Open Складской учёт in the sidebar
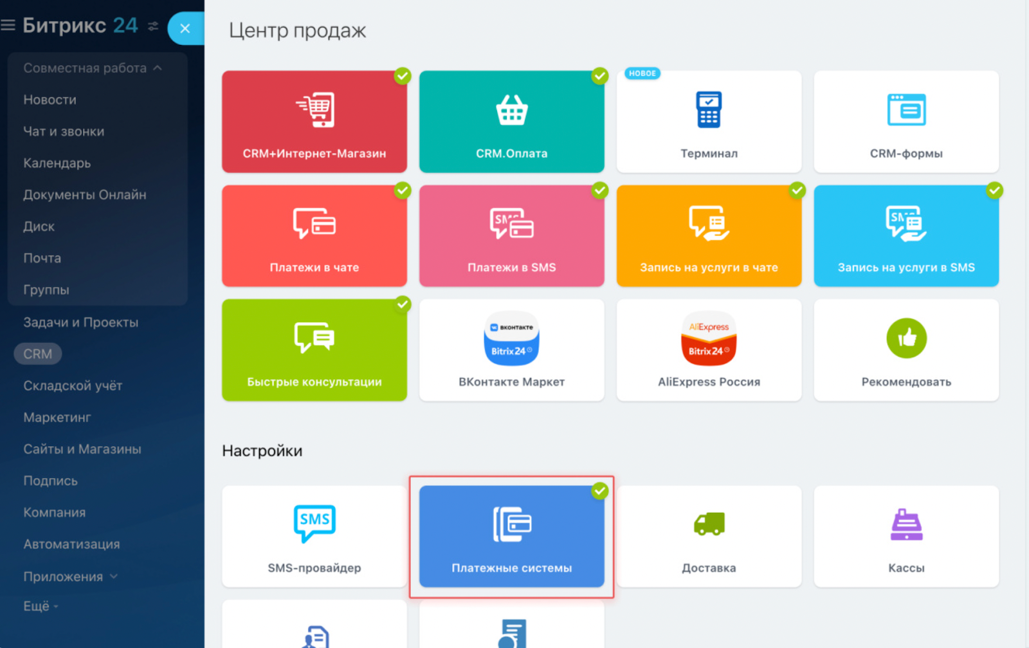Viewport: 1029px width, 648px height. pos(73,385)
